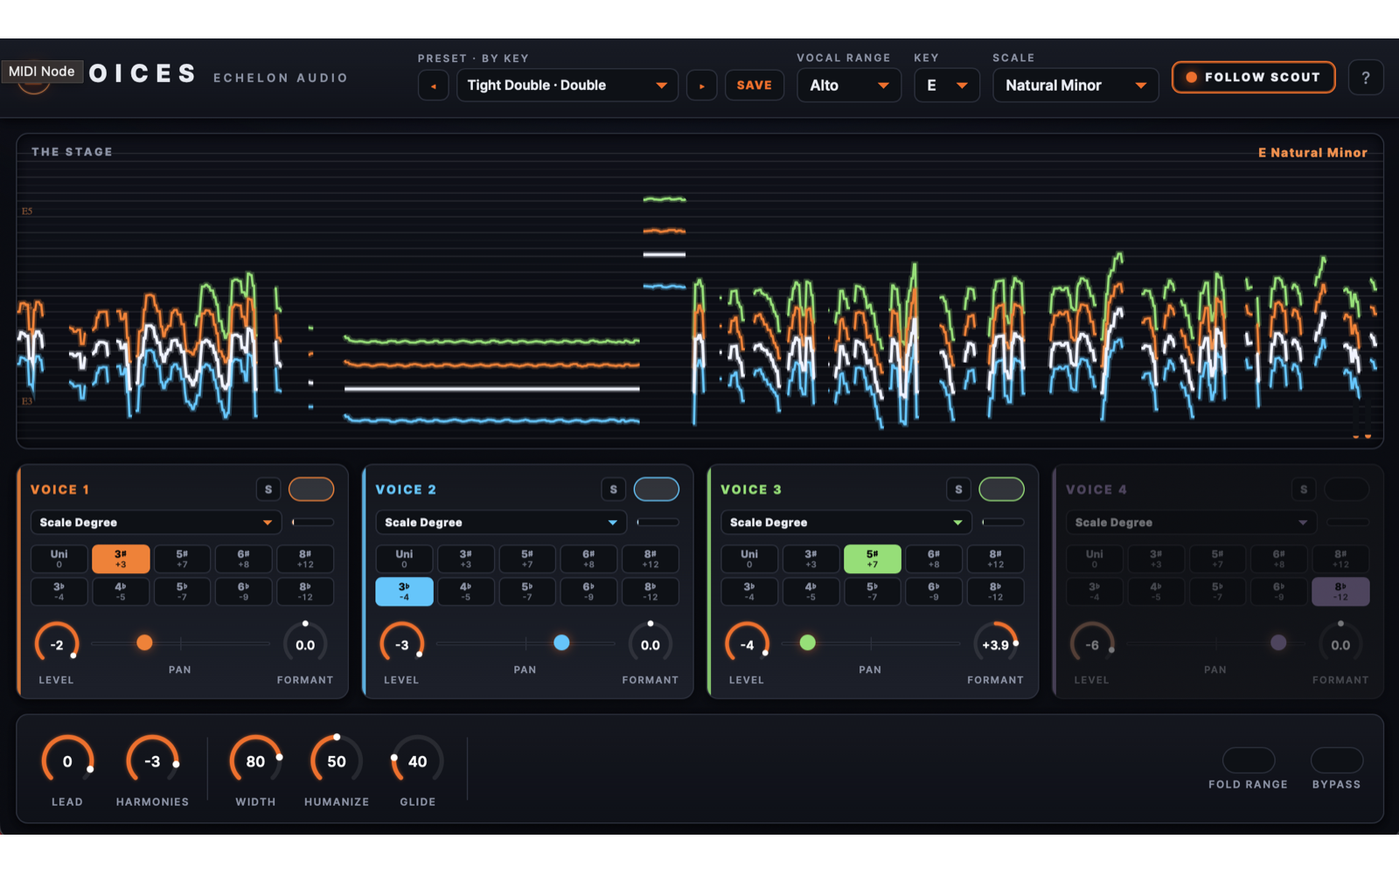Click the Voice 4 Formant knob
This screenshot has height=874, width=1399.
pyautogui.click(x=1340, y=645)
